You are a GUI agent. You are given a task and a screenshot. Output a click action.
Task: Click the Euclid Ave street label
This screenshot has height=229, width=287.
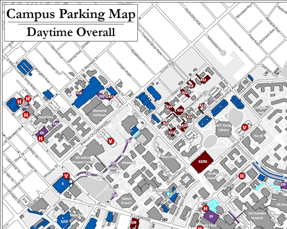point(167,67)
